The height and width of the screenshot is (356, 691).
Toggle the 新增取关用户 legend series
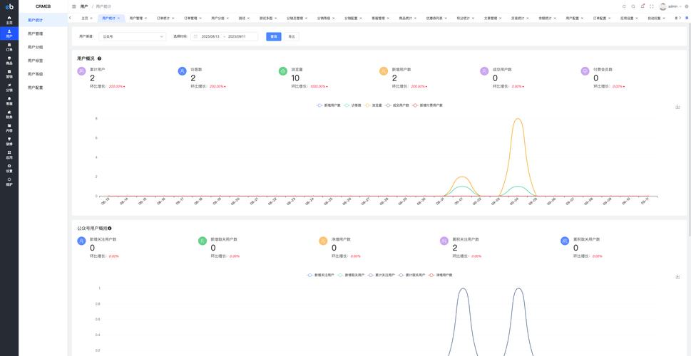(352, 275)
